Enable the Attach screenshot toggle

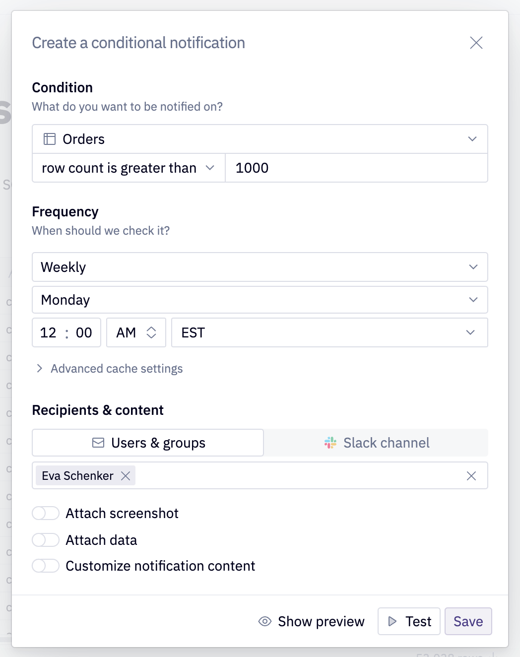[46, 513]
